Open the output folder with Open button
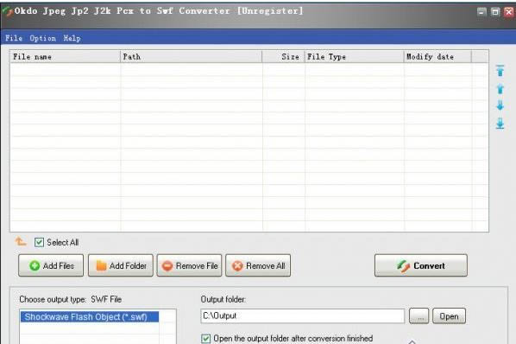 (449, 316)
